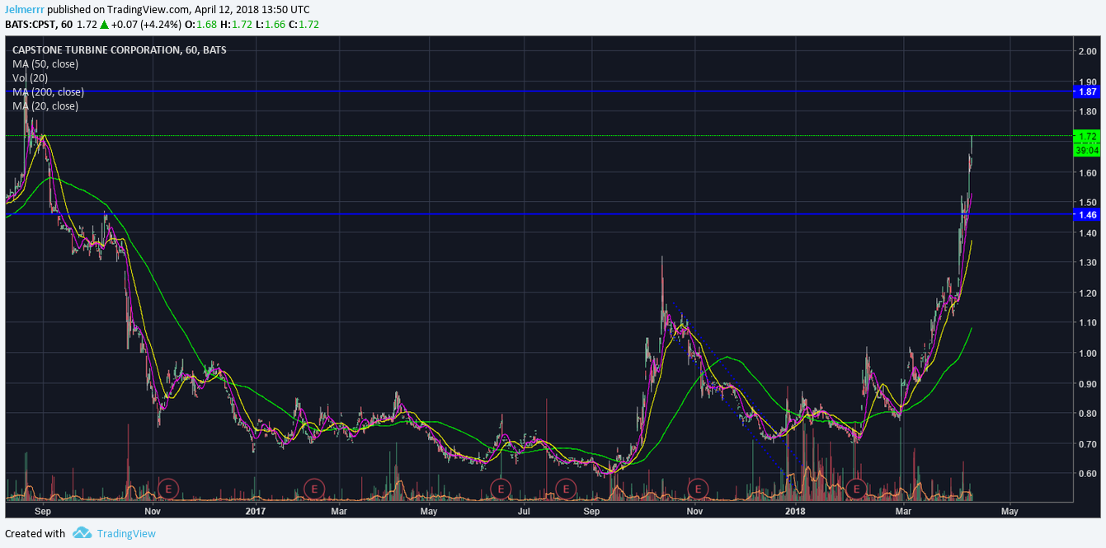
Task: Click the 0.80 price axis label
Action: tap(1087, 414)
